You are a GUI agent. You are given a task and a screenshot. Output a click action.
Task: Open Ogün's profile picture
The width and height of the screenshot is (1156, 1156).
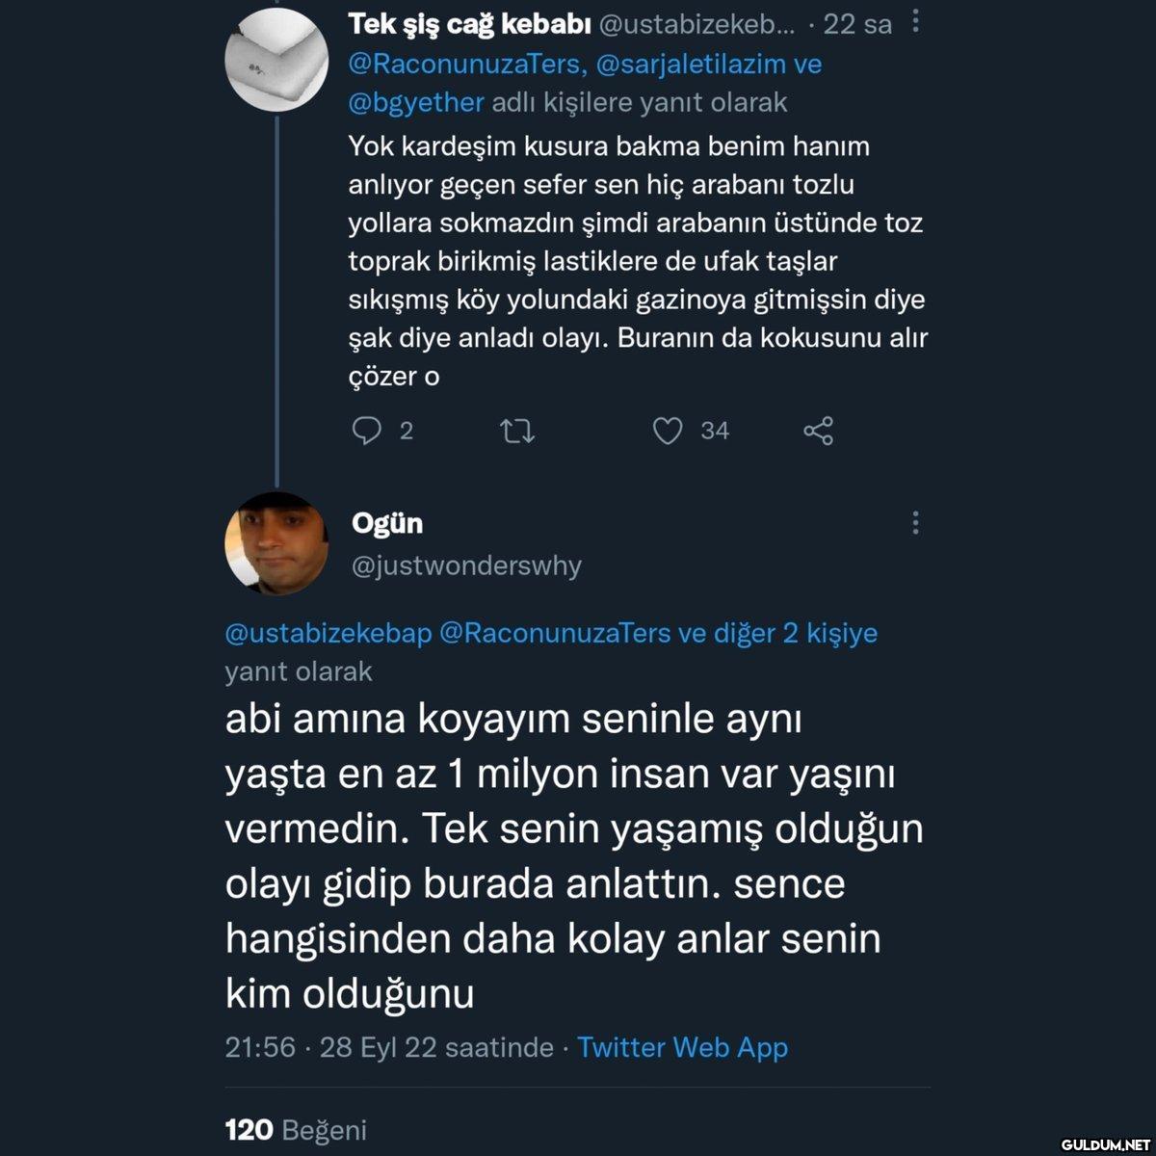point(276,542)
